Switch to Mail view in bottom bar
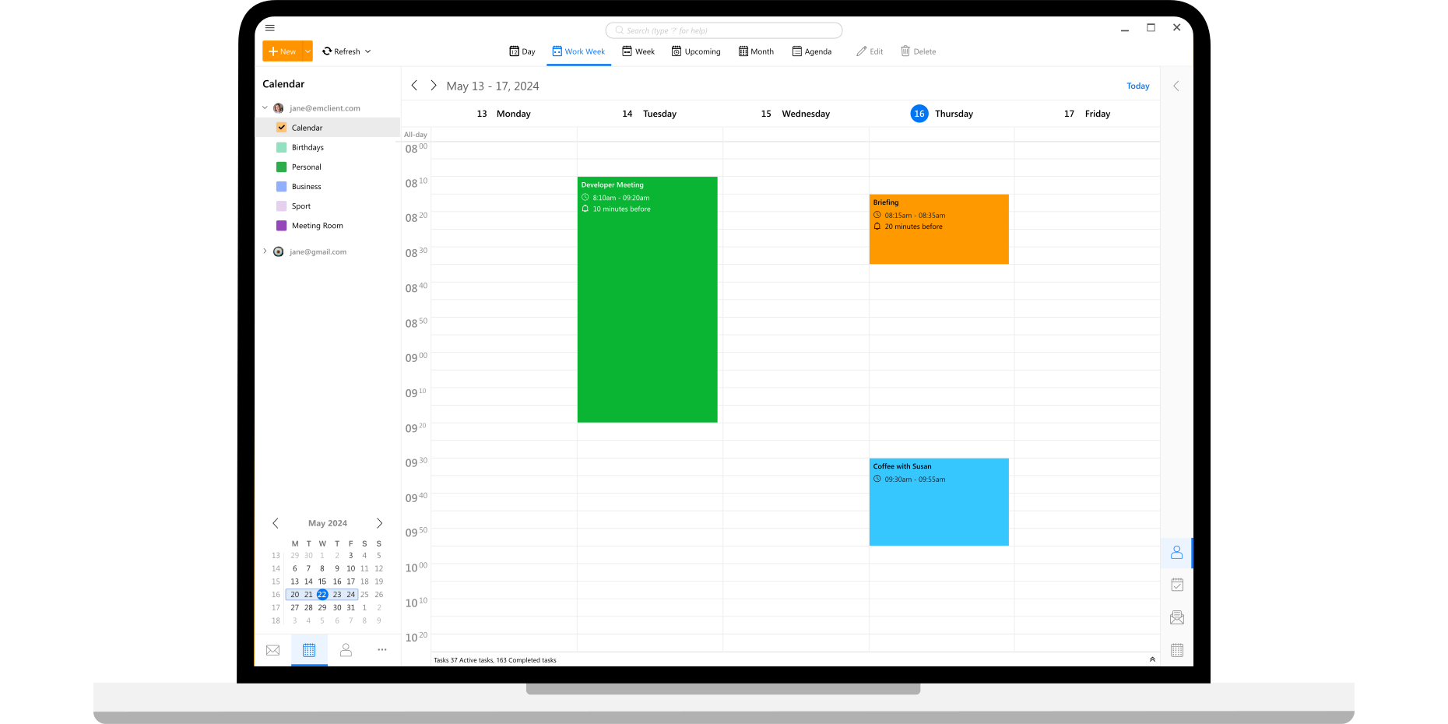The image size is (1448, 724). click(x=272, y=650)
